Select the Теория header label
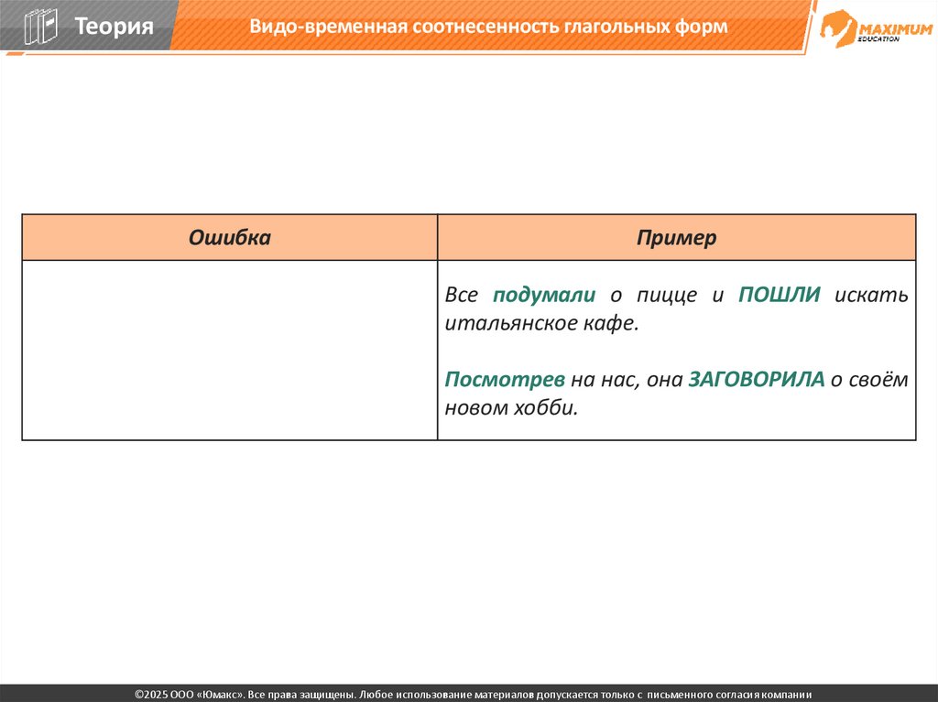This screenshot has width=938, height=702. coord(114,27)
